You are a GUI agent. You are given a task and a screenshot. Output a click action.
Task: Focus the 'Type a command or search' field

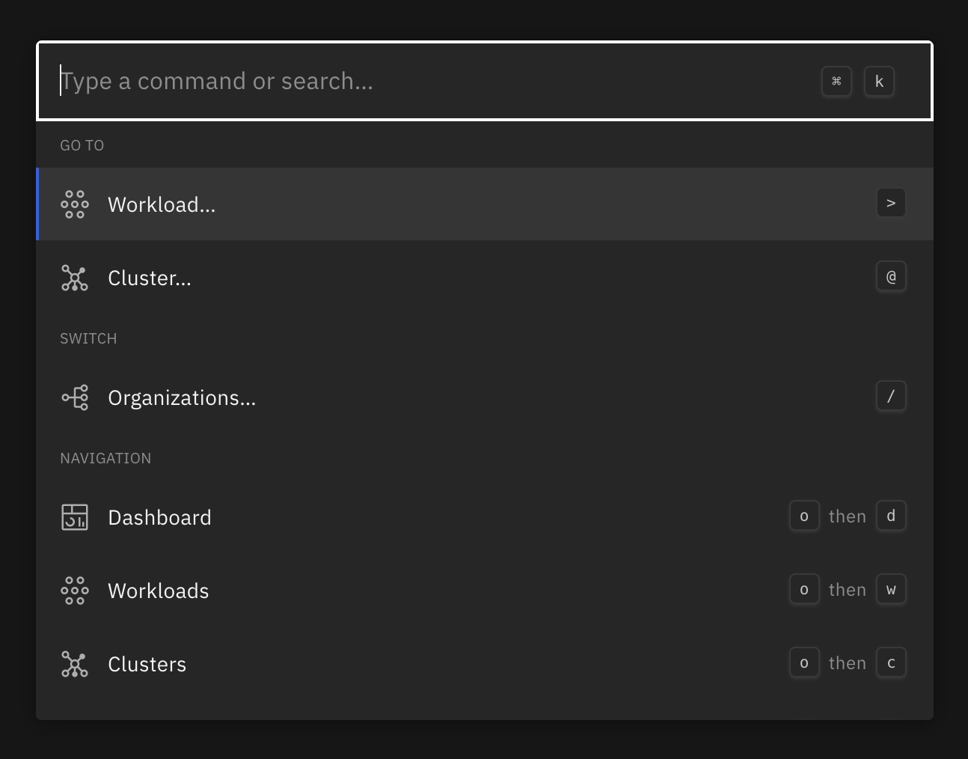[434, 82]
